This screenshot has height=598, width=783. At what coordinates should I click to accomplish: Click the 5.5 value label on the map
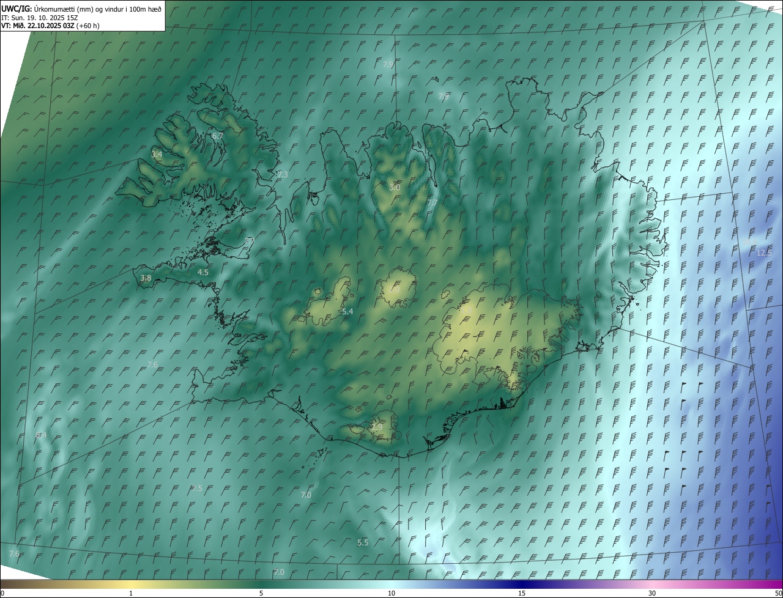[x=363, y=542]
